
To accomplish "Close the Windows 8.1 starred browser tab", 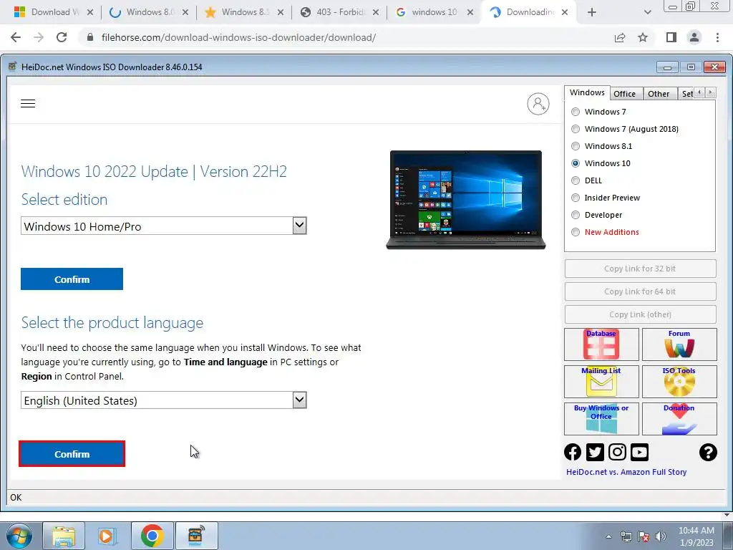I will click(281, 12).
